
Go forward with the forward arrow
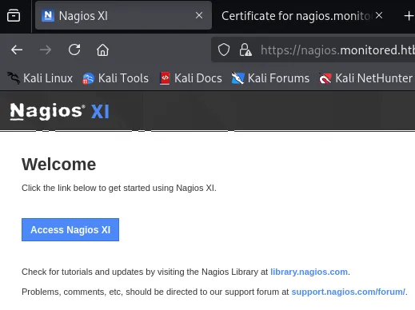click(46, 50)
